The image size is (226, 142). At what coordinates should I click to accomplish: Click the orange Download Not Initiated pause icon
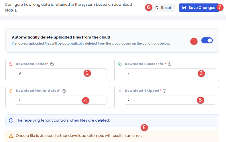coord(11,91)
